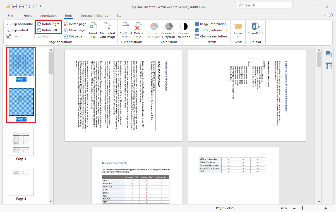Click the zoom in plus button
This screenshot has width=336, height=212.
click(326, 208)
